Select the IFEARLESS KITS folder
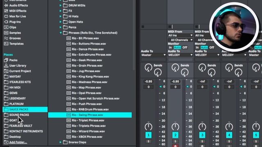Viewport: 262px width, 147px height. [x=17, y=82]
